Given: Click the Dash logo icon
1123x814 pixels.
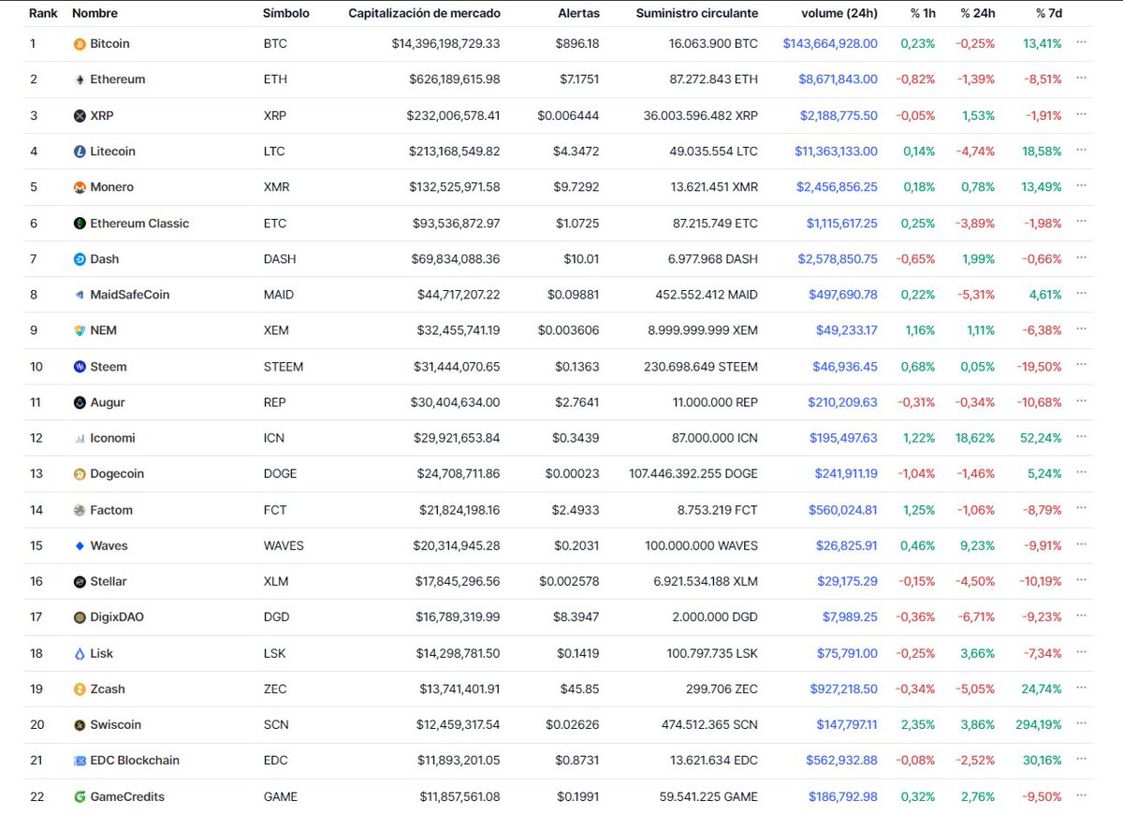Looking at the screenshot, I should [80, 259].
